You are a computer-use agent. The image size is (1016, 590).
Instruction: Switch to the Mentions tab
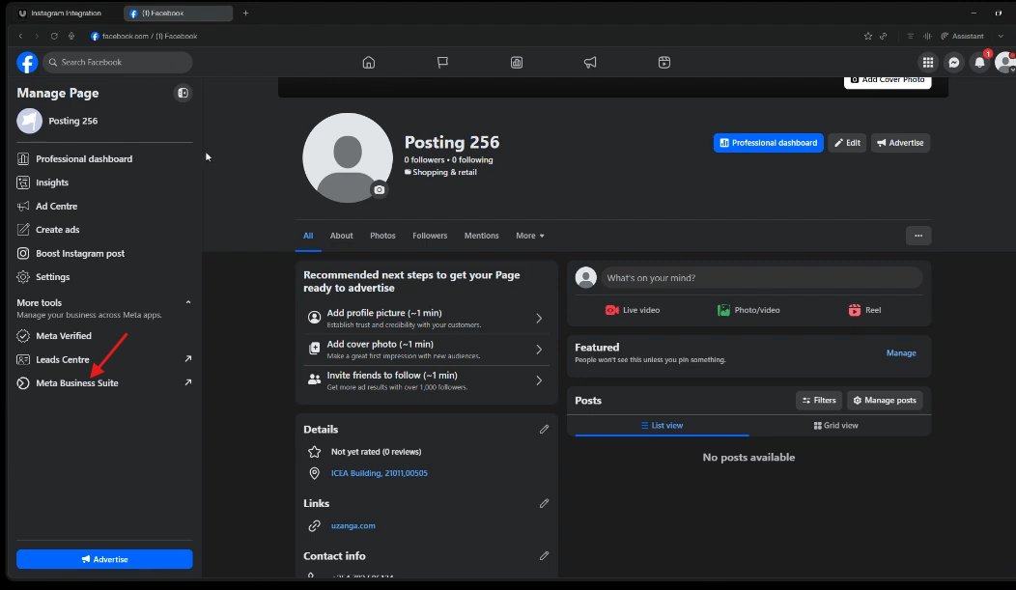(x=481, y=236)
